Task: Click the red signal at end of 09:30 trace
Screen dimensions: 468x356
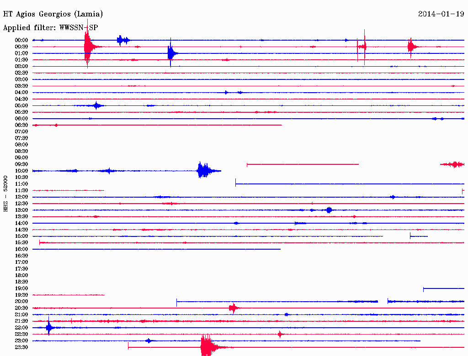Action: [x=452, y=164]
